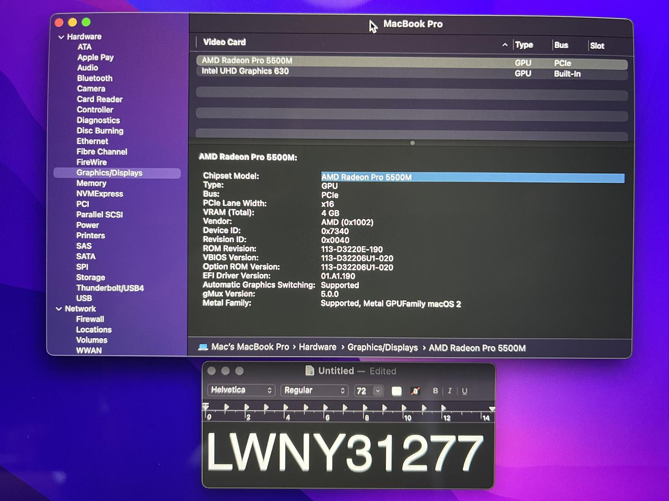Click the Edited label in TextEdit title

click(x=383, y=371)
